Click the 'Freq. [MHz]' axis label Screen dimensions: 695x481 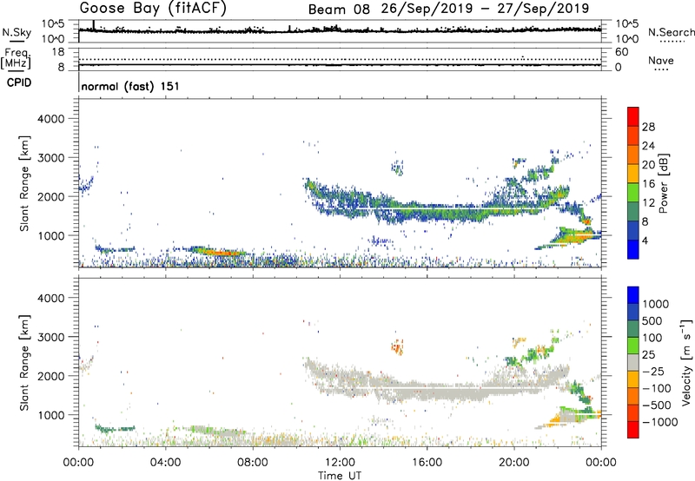point(16,59)
